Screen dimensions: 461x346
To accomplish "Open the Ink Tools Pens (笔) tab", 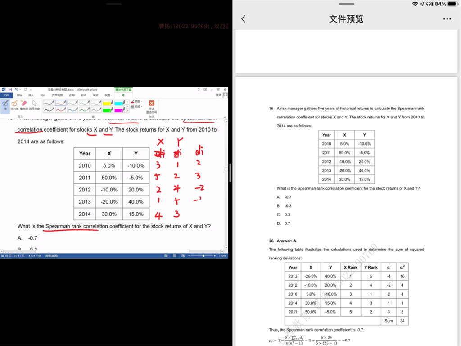I will (123, 95).
